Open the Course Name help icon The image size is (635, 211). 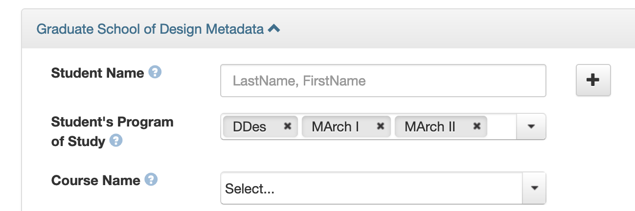[151, 180]
